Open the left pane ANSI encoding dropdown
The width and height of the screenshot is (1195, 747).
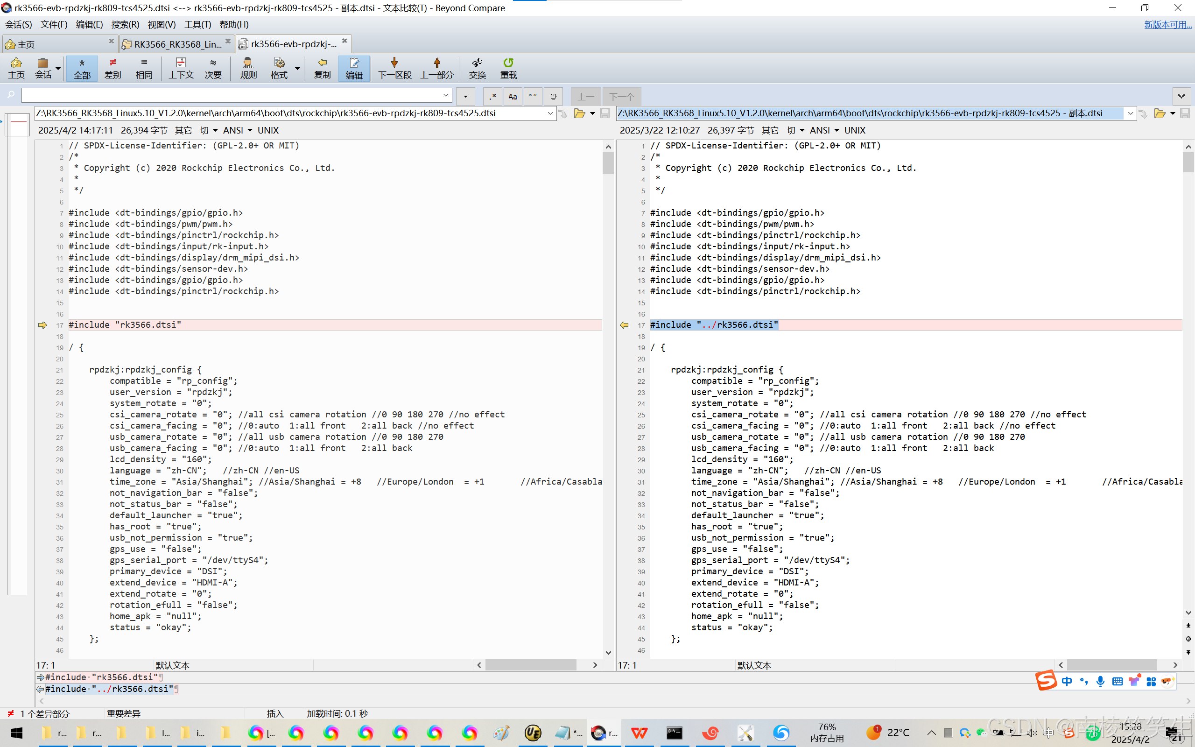click(238, 130)
